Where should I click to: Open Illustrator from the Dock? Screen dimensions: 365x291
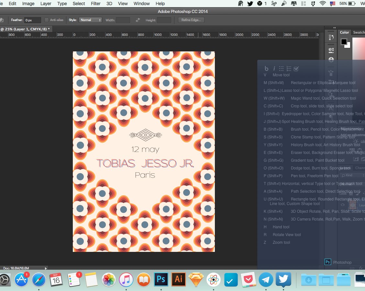[179, 279]
